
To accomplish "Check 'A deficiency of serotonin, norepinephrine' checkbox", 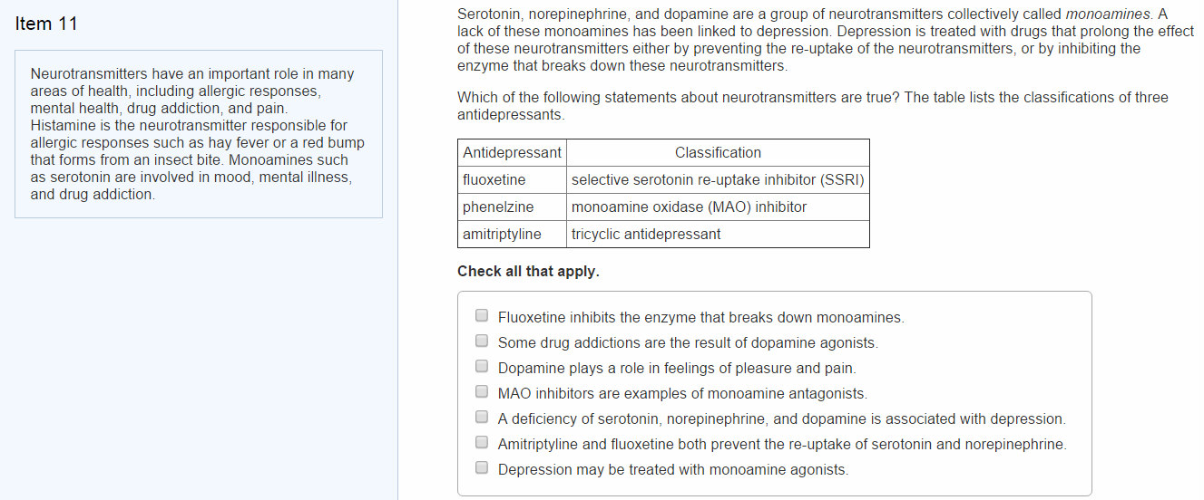I will tap(482, 418).
